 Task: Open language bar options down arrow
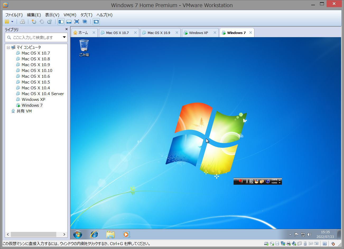point(280,183)
